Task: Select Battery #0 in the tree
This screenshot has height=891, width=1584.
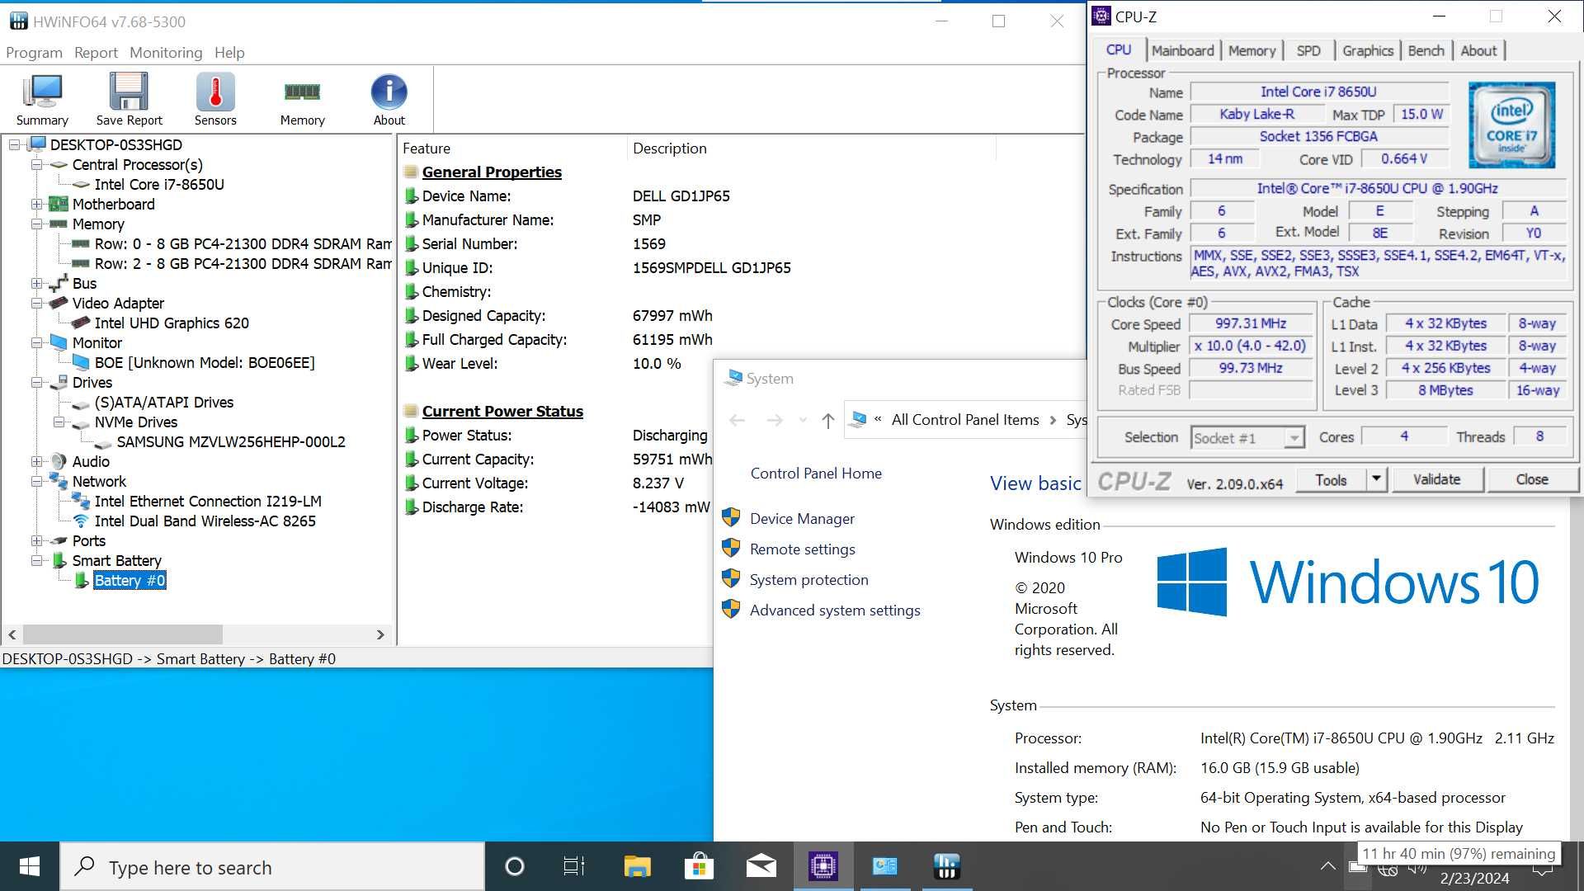Action: point(130,581)
